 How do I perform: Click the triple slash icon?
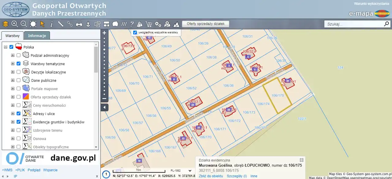(124, 24)
